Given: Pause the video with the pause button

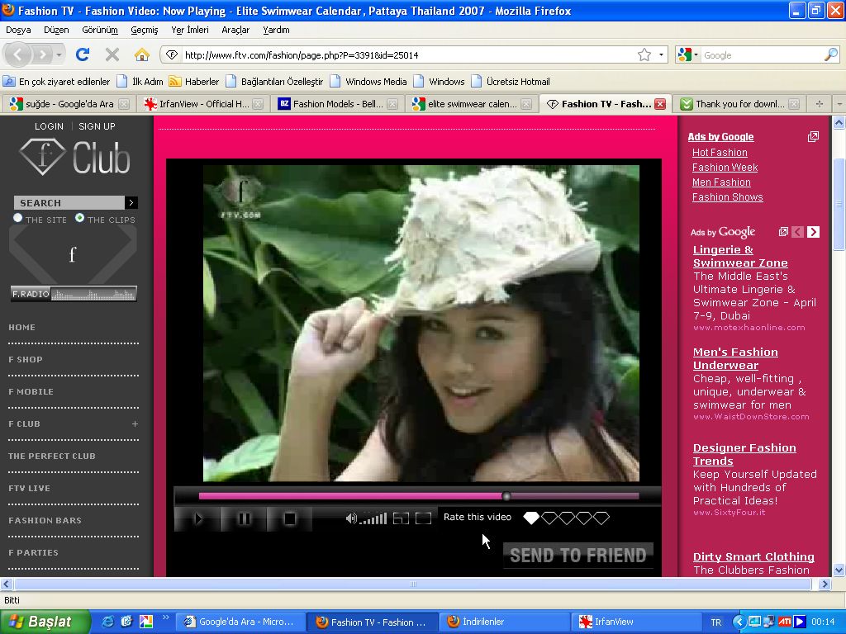Looking at the screenshot, I should click(x=245, y=518).
